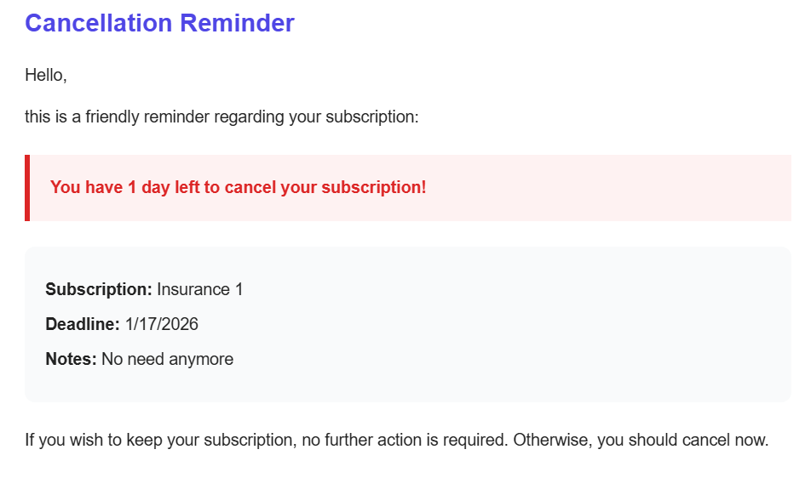Click the bold "Subscription:" label
Viewport: 811px width, 478px height.
point(98,289)
